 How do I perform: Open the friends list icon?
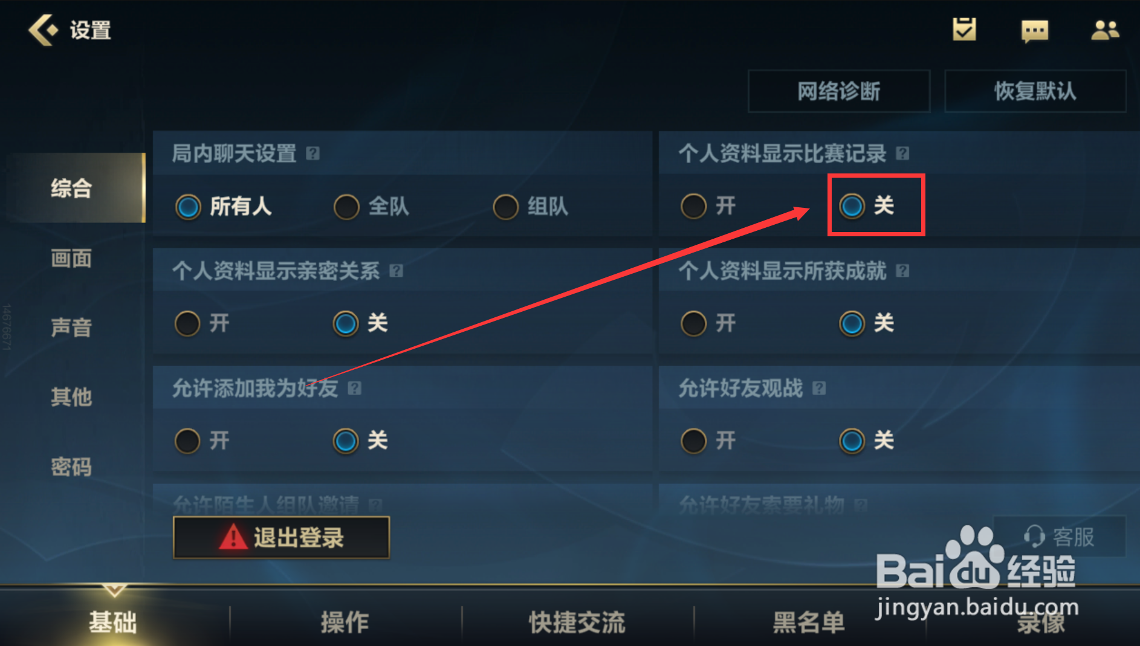pyautogui.click(x=1105, y=30)
